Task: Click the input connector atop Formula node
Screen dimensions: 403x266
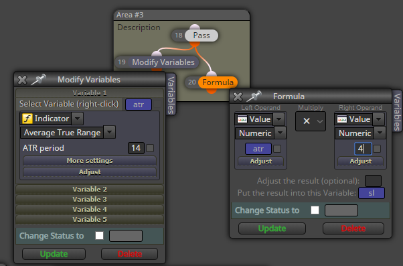Action: coord(212,74)
